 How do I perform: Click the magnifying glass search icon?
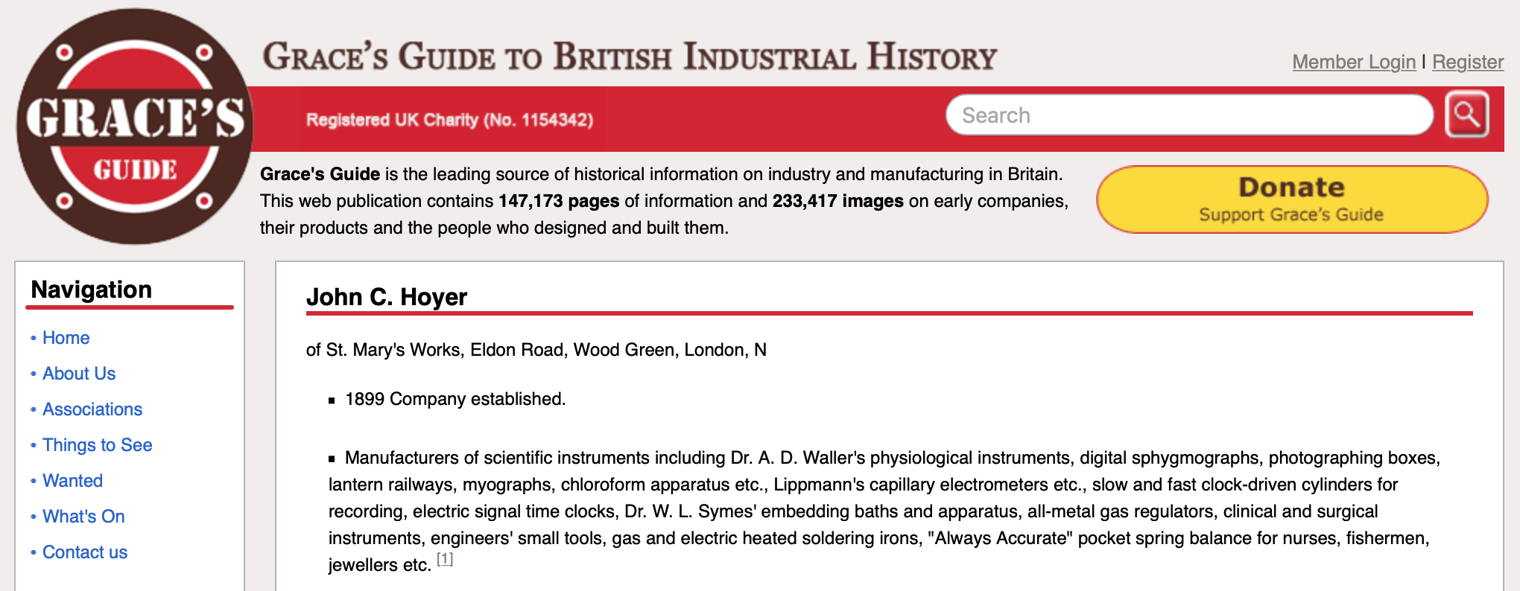pos(1466,115)
